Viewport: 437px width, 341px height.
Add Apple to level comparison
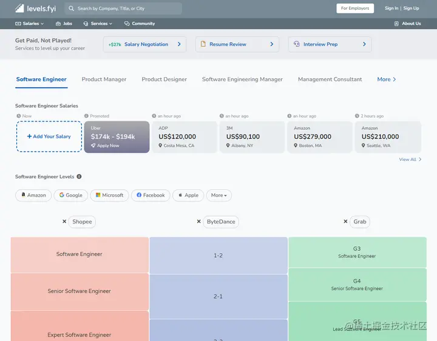[188, 195]
